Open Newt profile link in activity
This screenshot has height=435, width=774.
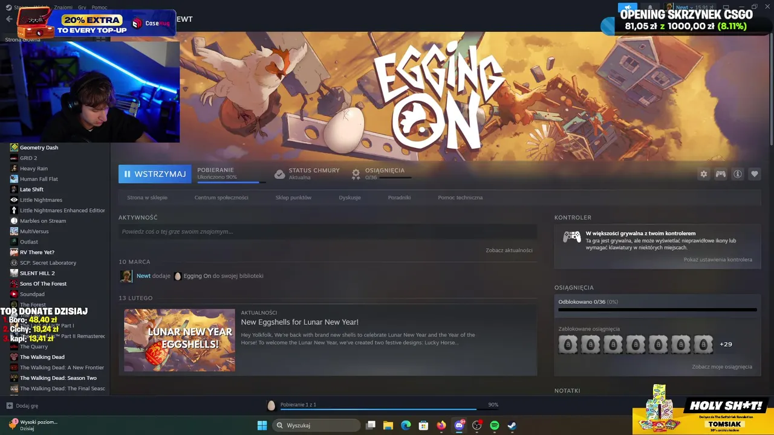(143, 276)
